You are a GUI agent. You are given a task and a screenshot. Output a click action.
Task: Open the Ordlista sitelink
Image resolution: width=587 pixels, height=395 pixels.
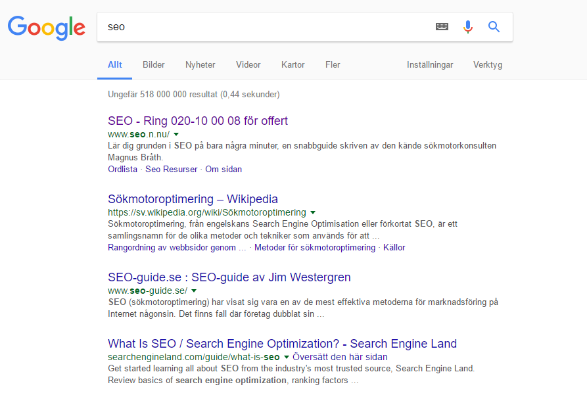(x=122, y=169)
